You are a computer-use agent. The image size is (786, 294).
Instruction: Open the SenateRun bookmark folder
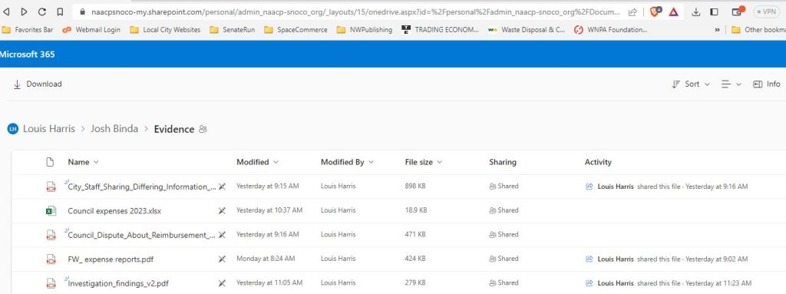coord(232,30)
